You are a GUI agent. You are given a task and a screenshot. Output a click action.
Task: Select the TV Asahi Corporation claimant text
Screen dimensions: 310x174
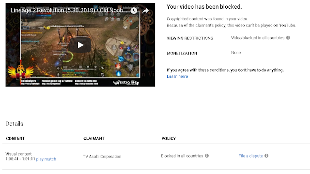102,157
